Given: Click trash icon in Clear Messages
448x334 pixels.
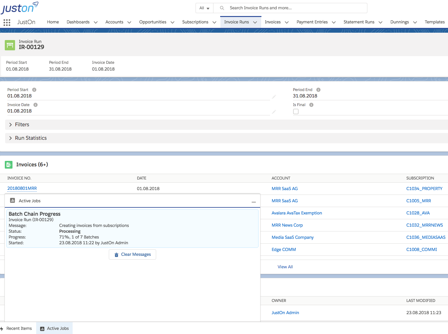Looking at the screenshot, I should click(x=116, y=255).
